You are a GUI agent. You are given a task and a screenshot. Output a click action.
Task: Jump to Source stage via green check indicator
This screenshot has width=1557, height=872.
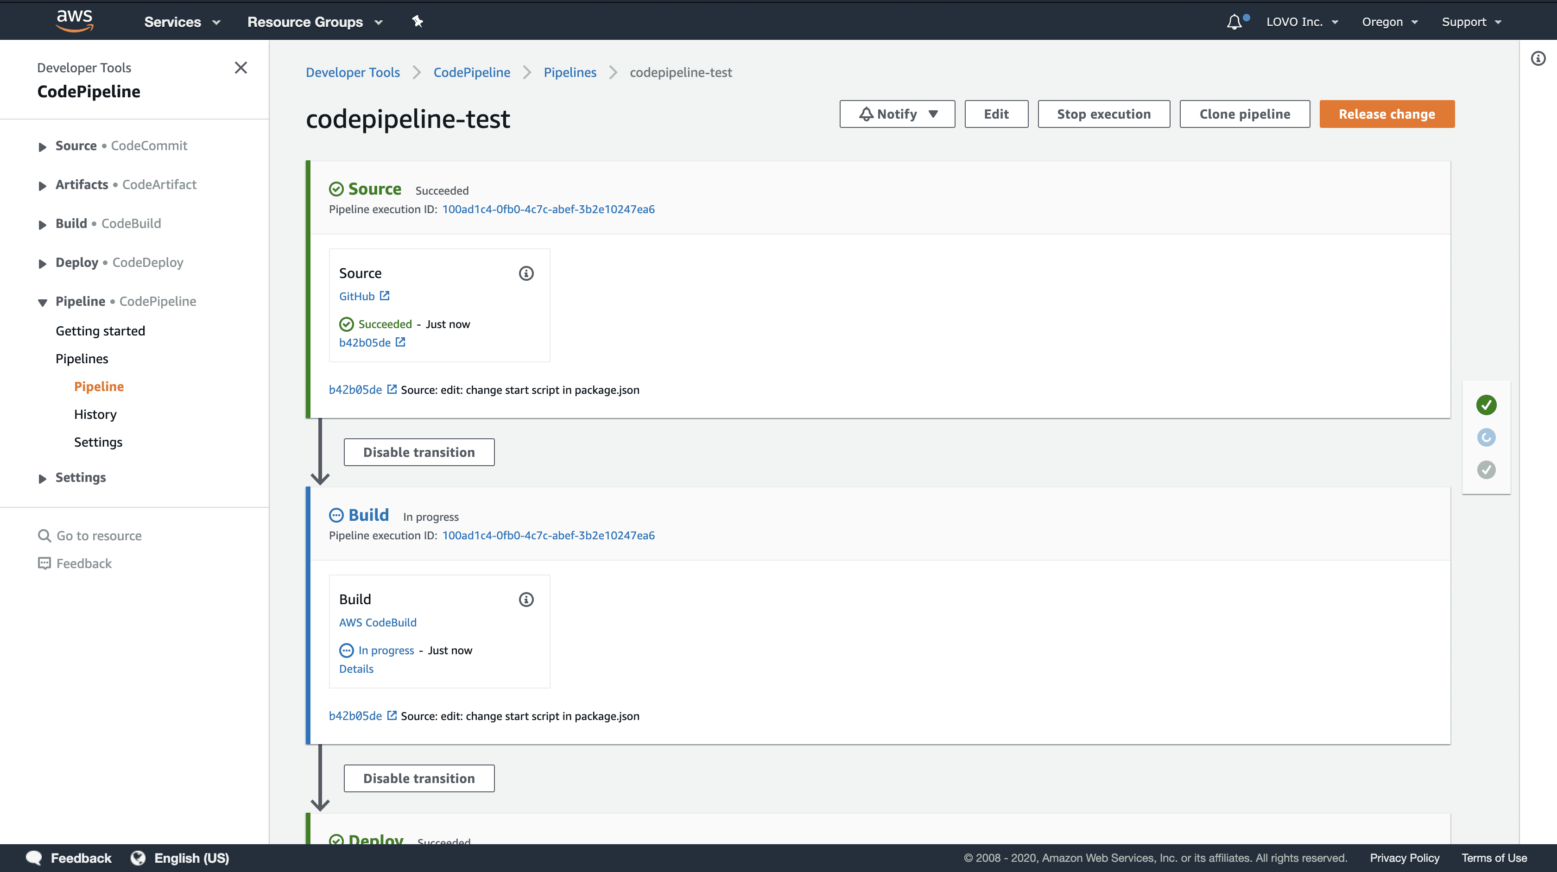tap(1486, 405)
